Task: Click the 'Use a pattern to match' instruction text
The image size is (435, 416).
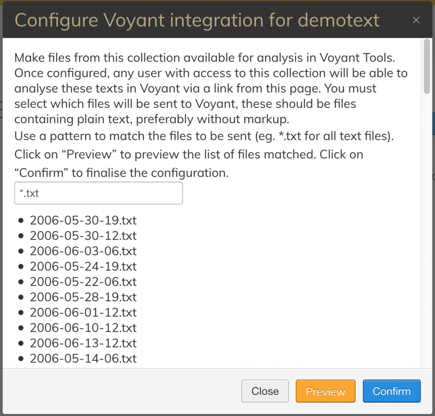Action: (x=204, y=136)
